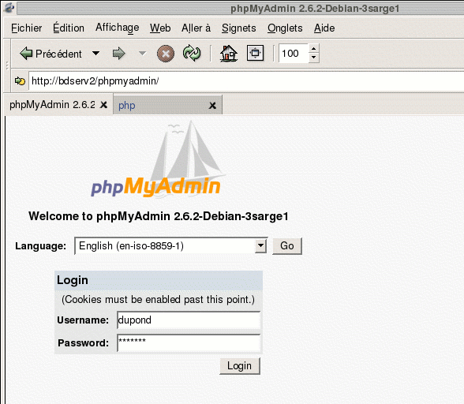
Task: Click the toolbar drag handle grip
Action: [x=7, y=65]
